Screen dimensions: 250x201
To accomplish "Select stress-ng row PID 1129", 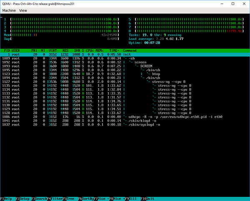I will click(x=125, y=109).
